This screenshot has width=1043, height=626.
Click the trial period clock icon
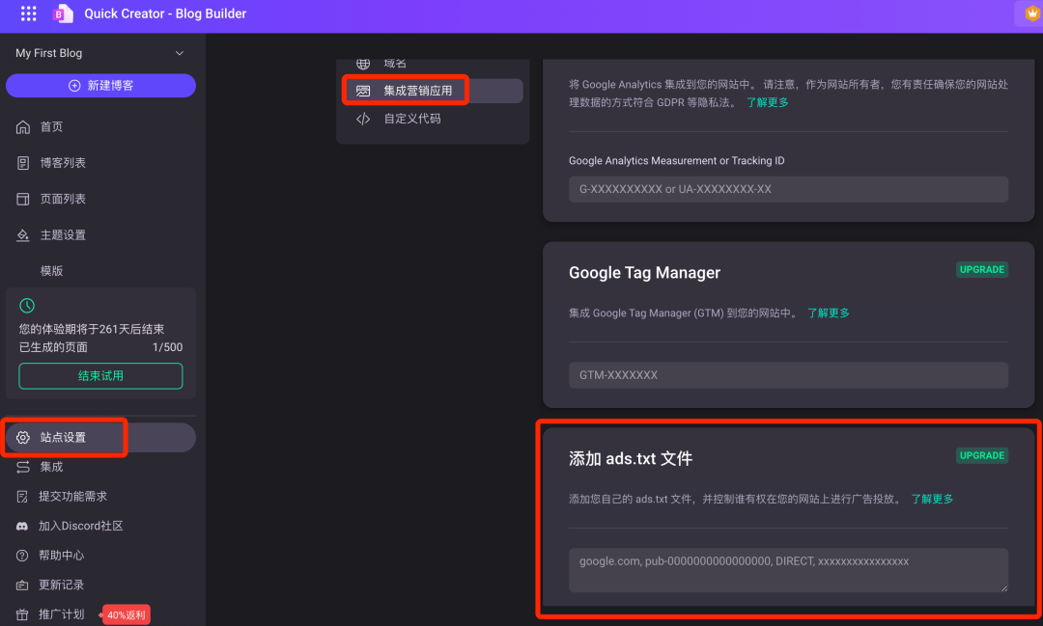[27, 306]
